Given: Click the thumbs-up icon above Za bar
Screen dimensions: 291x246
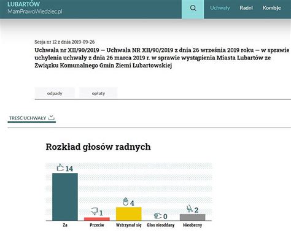Looking at the screenshot, I should (60, 167).
